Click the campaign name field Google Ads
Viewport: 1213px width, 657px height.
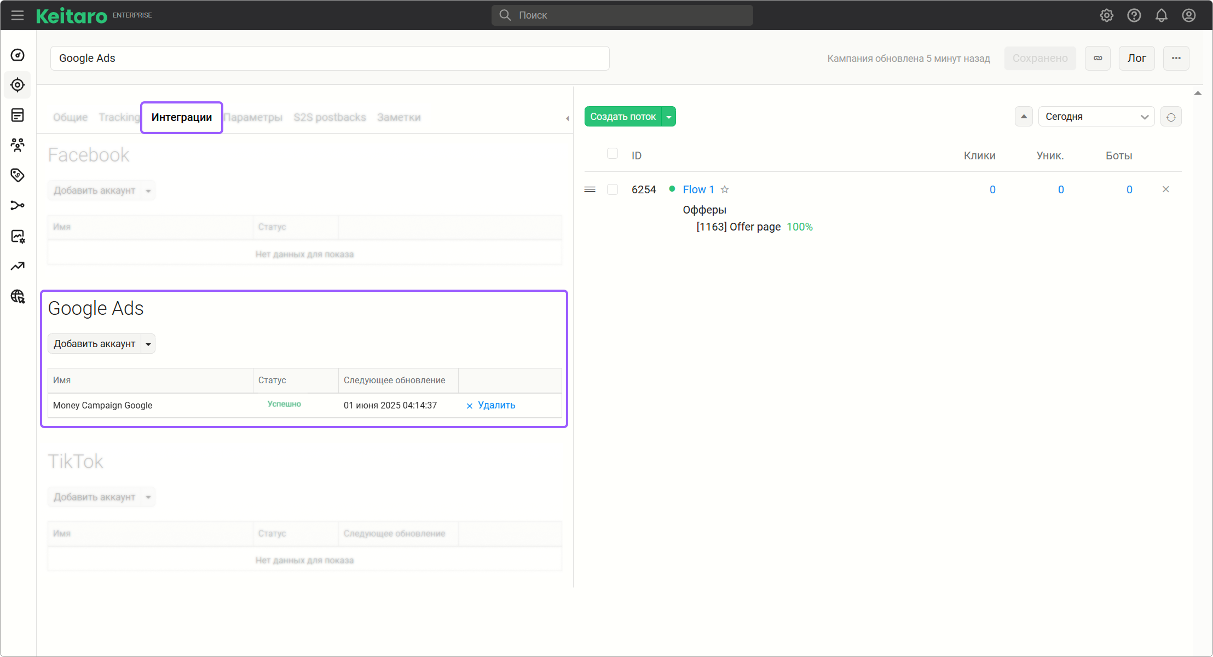click(x=330, y=58)
